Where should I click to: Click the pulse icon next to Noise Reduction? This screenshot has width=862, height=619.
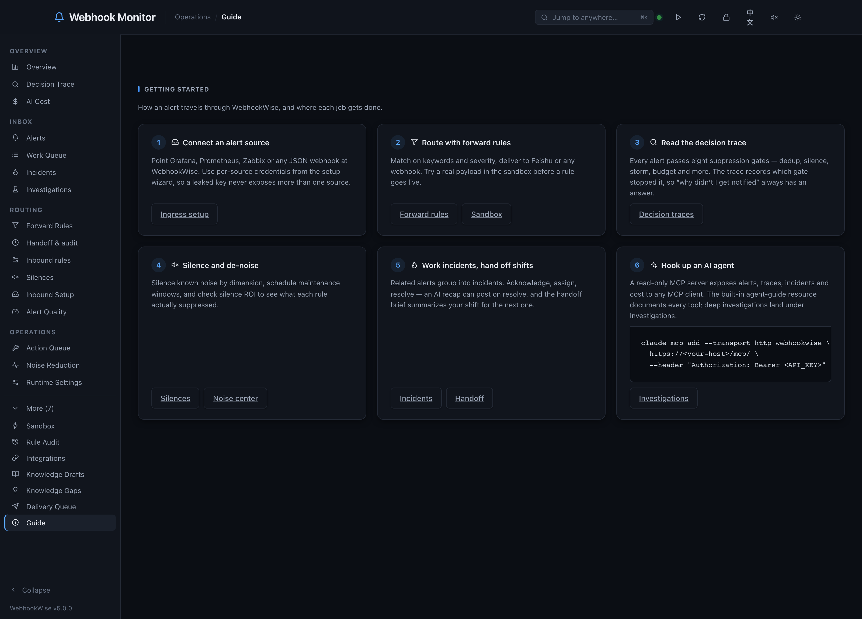point(15,365)
